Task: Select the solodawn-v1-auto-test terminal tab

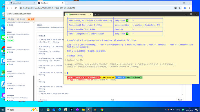Action: (x=78, y=14)
